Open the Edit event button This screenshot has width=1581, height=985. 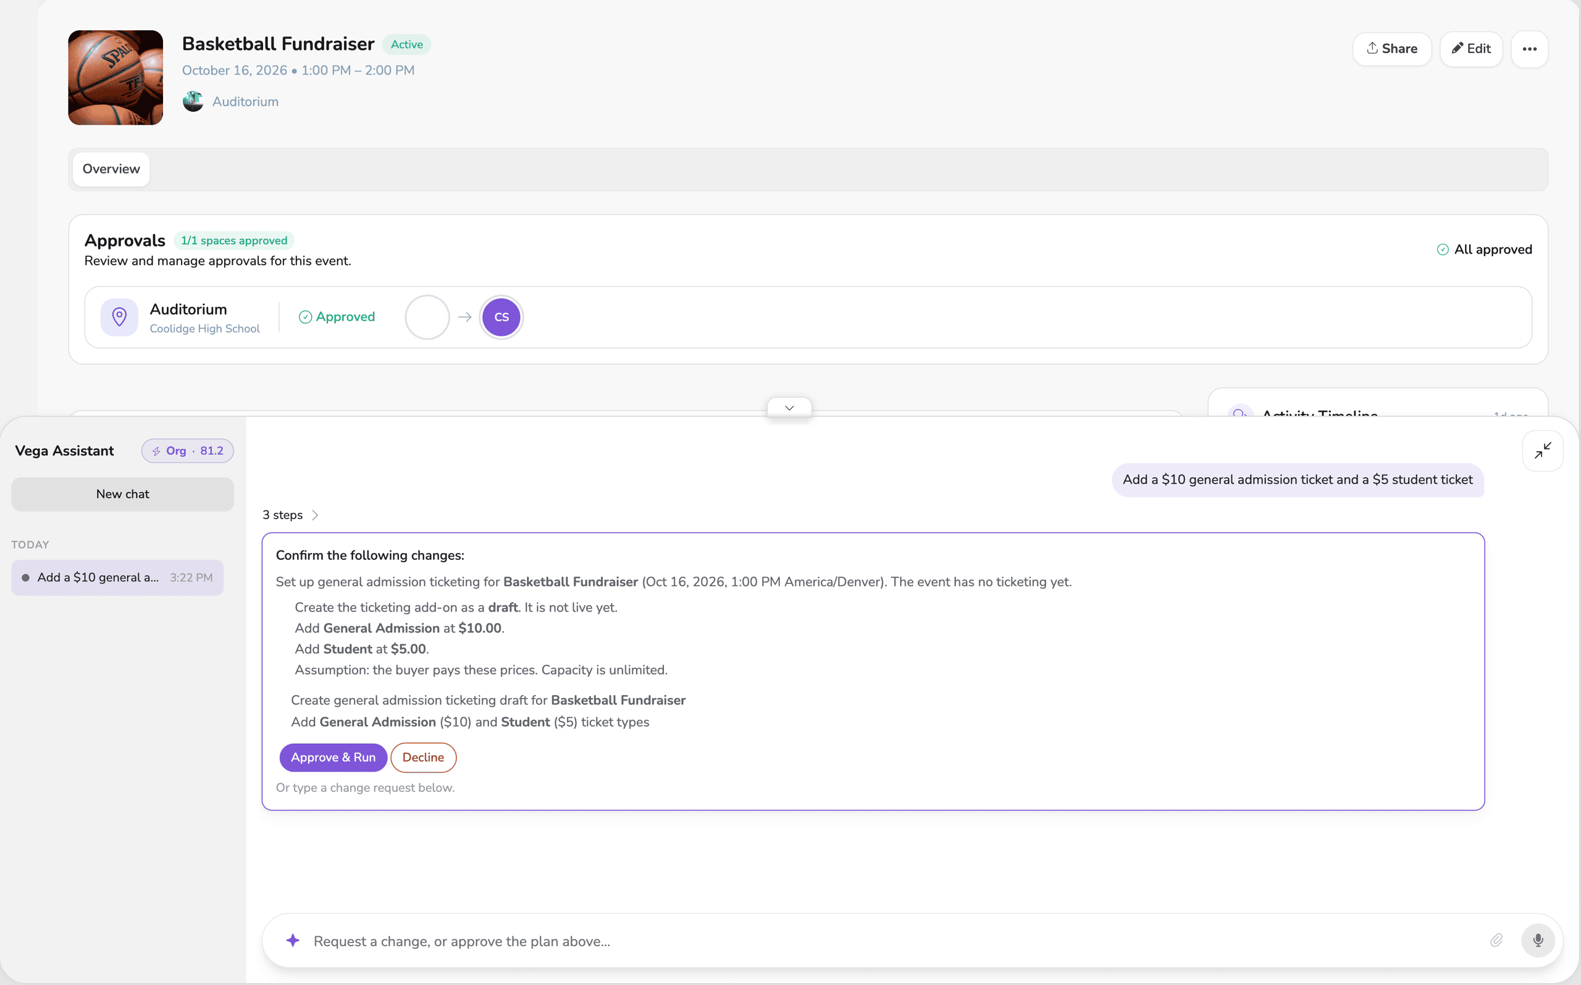(1471, 49)
